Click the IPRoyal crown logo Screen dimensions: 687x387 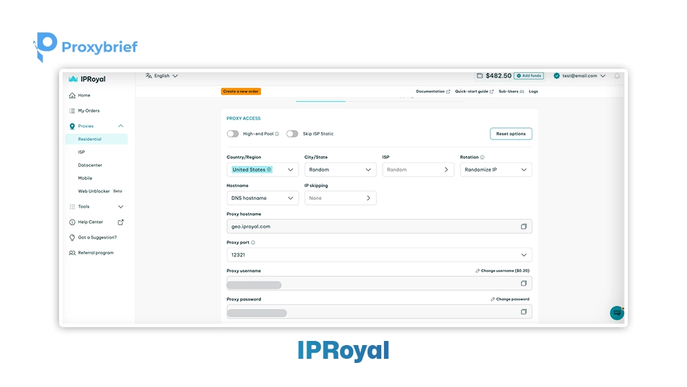click(x=74, y=79)
